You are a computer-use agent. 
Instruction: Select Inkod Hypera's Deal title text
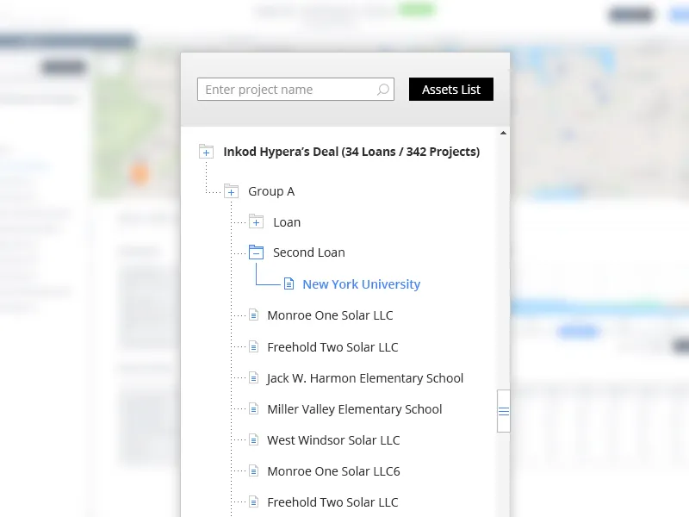[x=351, y=152]
